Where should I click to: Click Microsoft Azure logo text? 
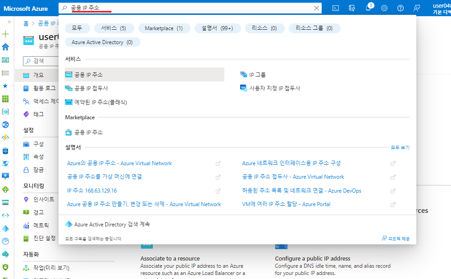pyautogui.click(x=26, y=9)
